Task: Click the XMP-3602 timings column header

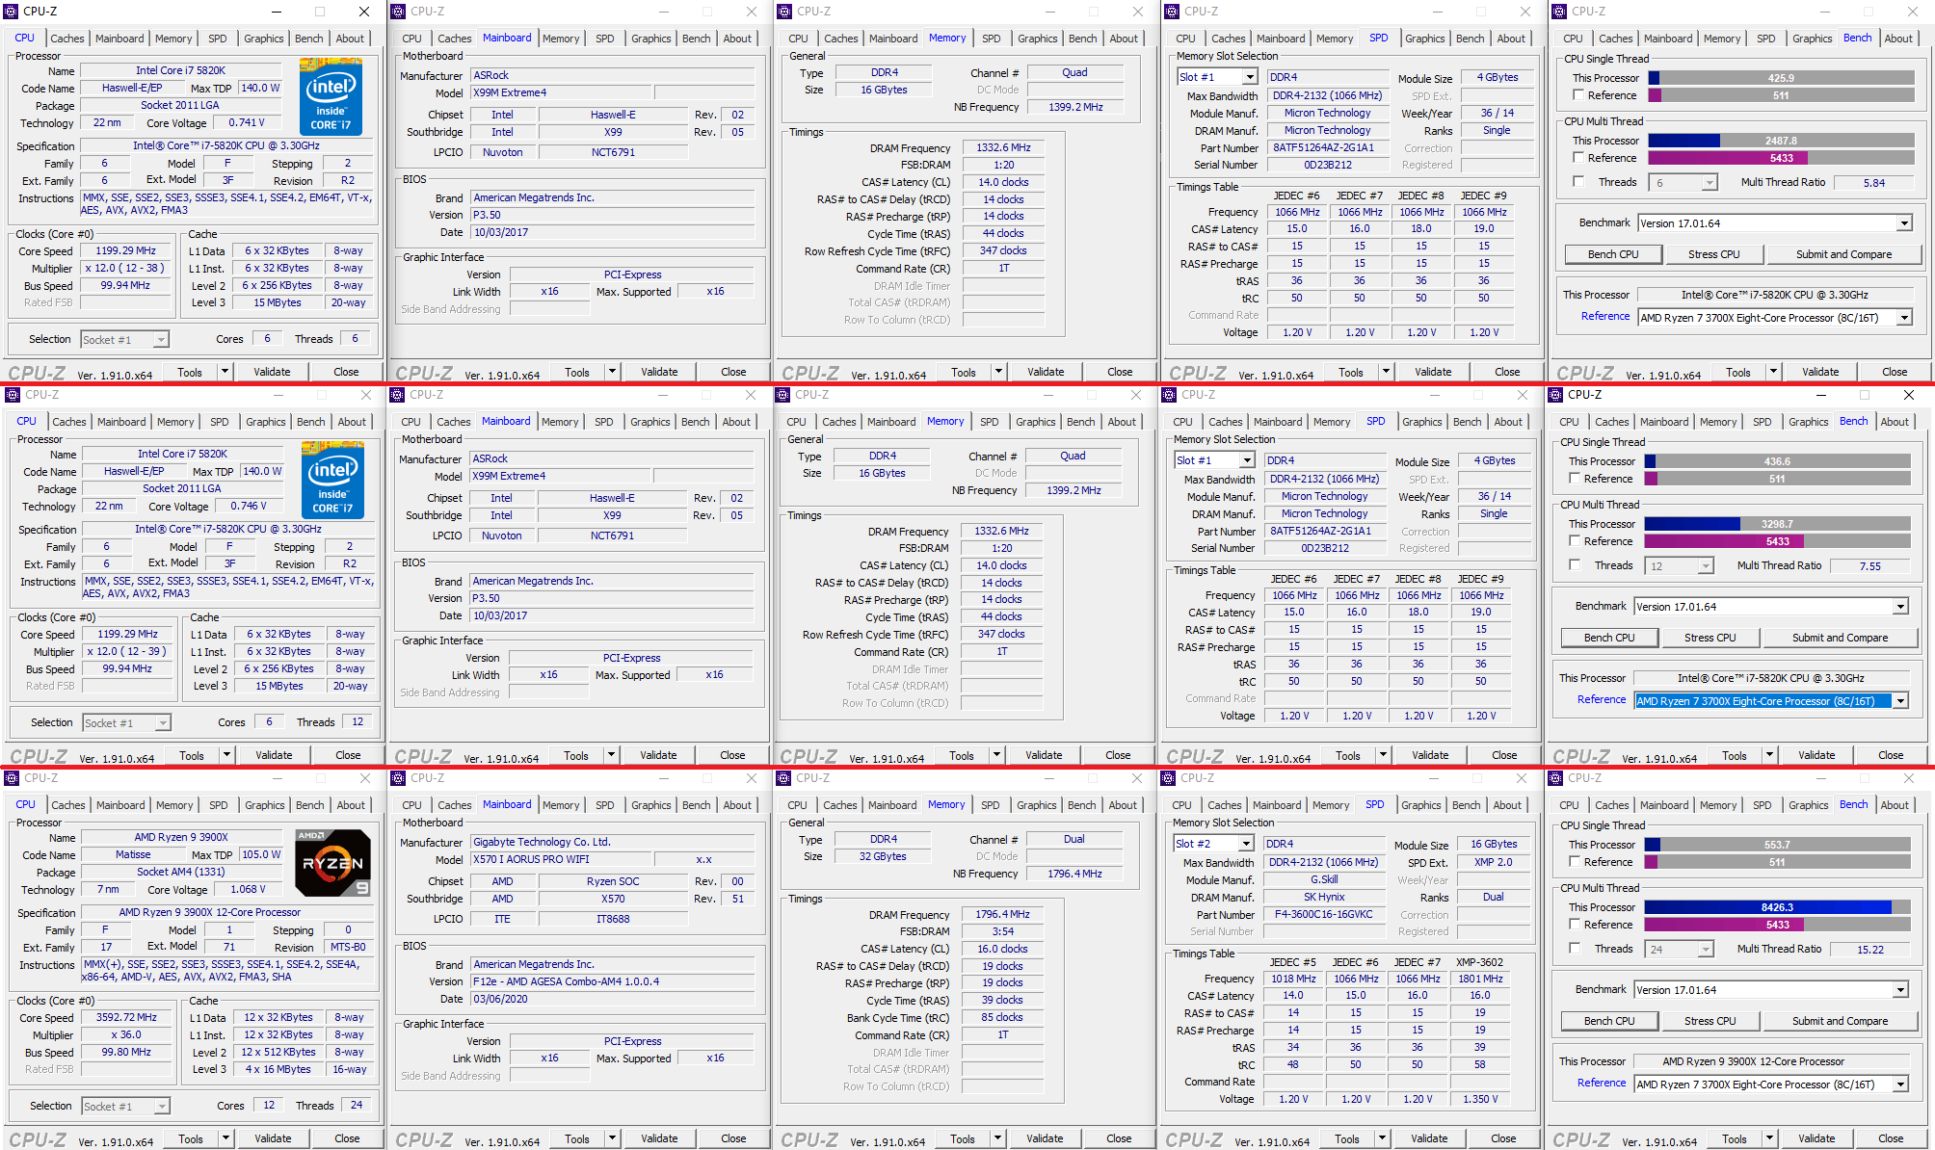Action: (1479, 962)
